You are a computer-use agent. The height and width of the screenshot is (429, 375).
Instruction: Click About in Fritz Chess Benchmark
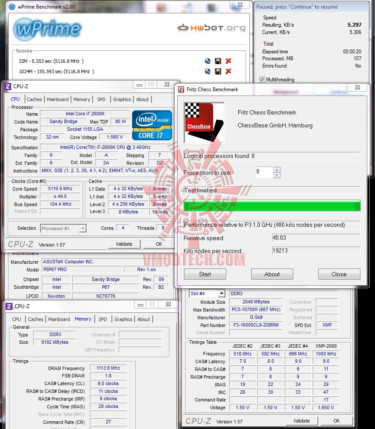(x=272, y=274)
